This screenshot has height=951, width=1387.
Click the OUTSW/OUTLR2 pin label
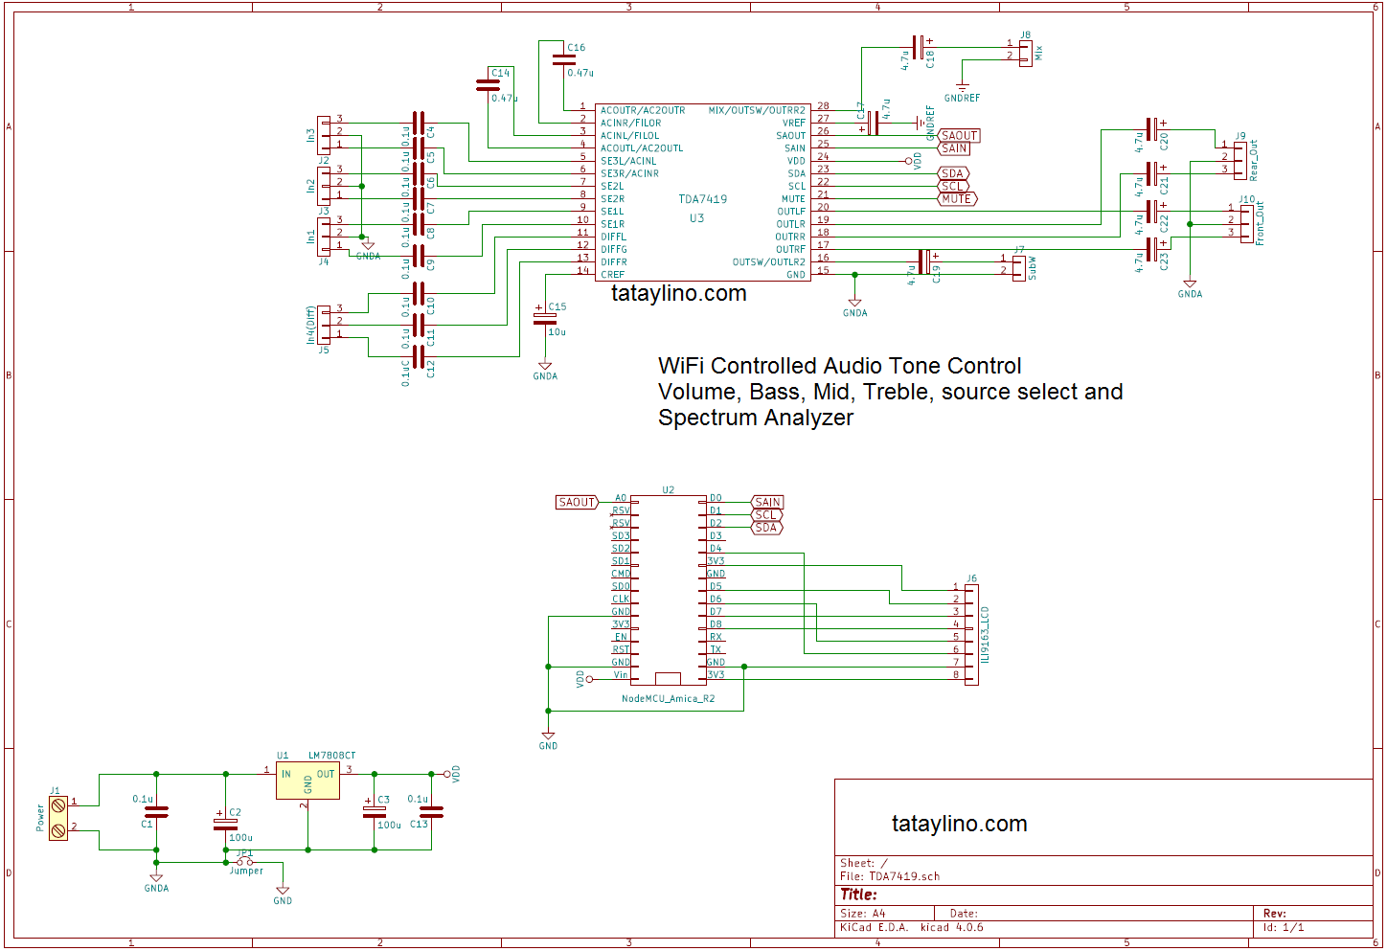[x=769, y=261]
